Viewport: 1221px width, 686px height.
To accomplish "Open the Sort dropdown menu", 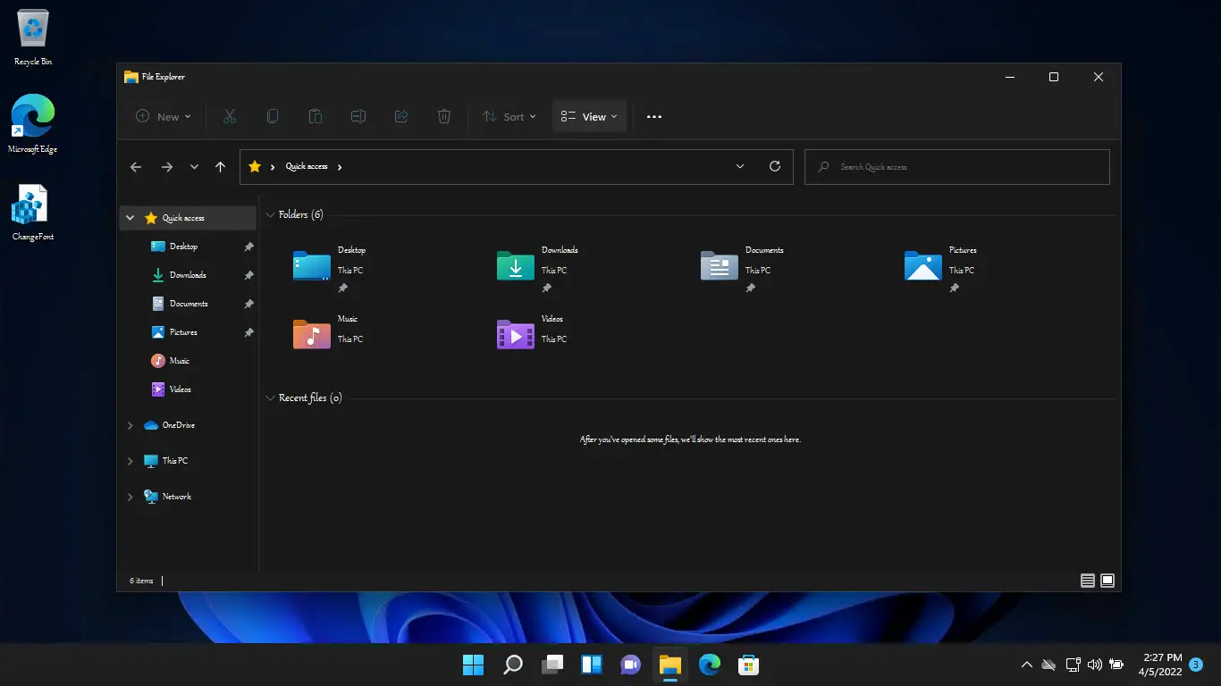I will point(509,116).
